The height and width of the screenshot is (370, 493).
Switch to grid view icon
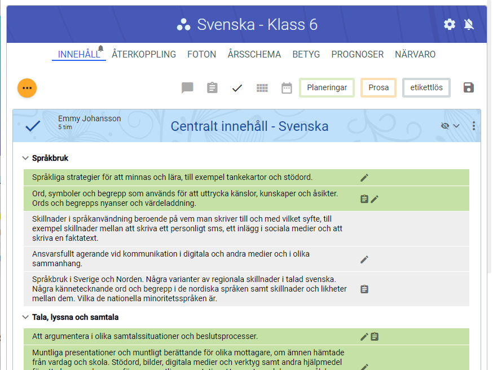262,88
